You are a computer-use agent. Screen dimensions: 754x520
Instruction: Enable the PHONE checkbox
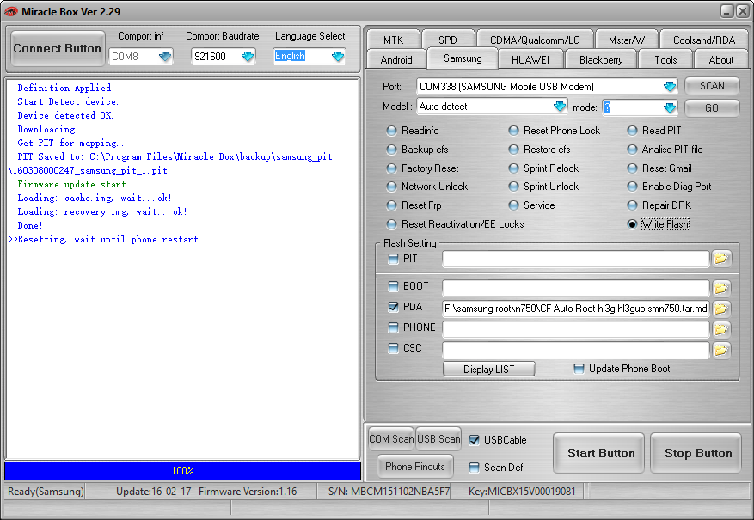coord(394,327)
